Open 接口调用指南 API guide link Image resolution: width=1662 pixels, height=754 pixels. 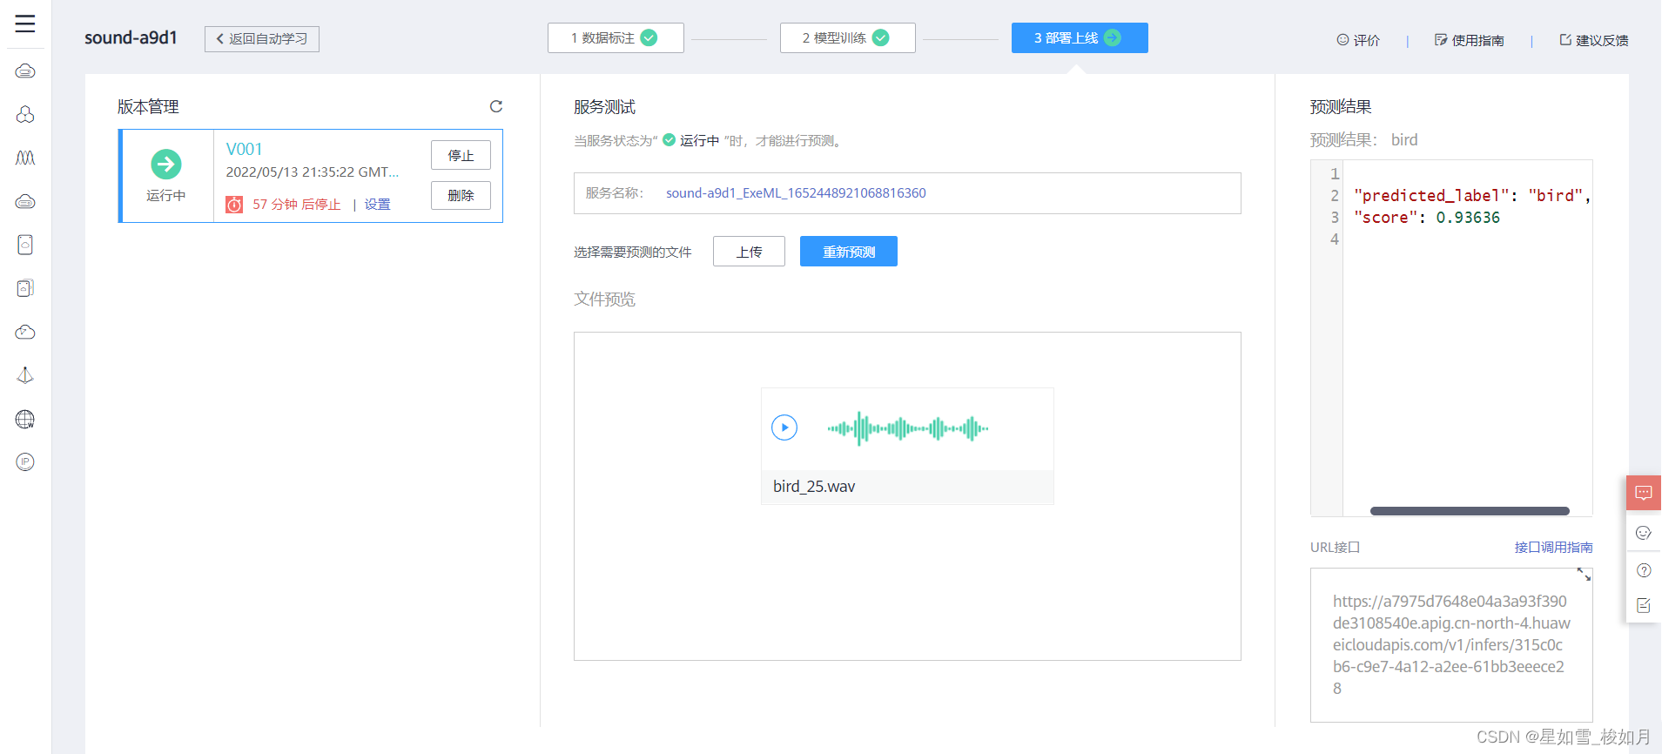point(1553,547)
